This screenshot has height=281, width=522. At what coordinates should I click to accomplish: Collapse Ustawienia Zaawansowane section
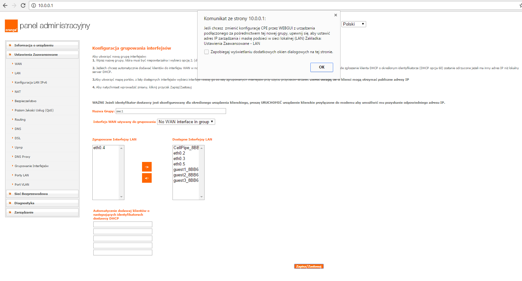(x=42, y=54)
